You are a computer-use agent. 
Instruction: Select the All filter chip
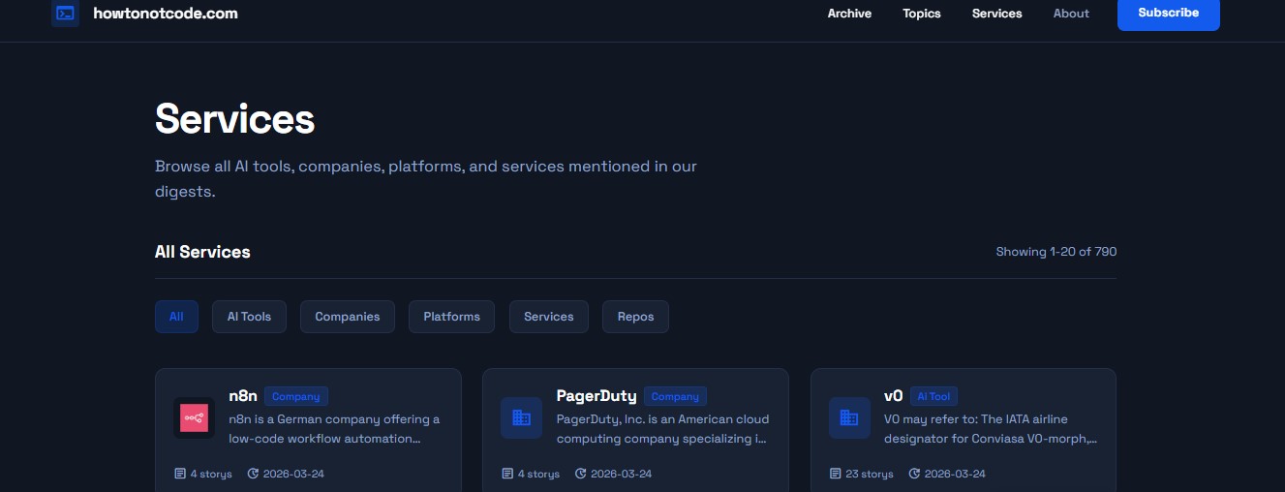176,317
